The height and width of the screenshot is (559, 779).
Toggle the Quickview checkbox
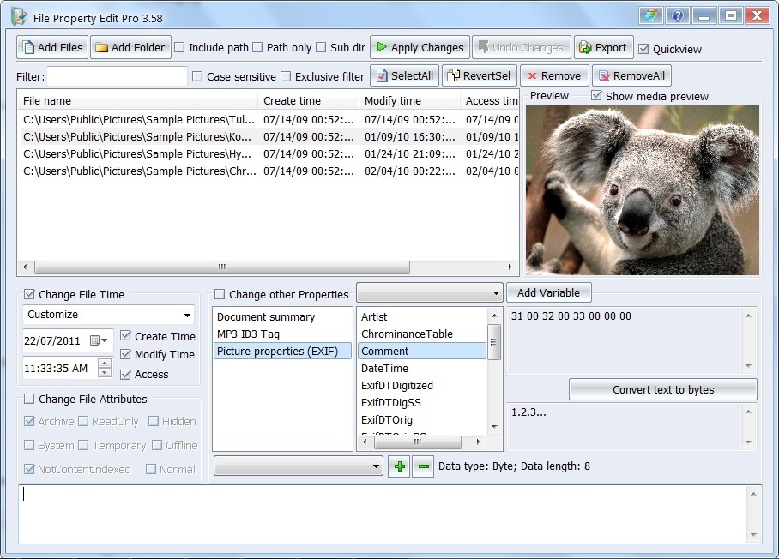point(644,49)
